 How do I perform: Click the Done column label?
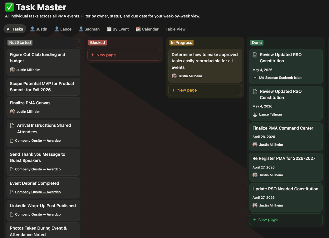pos(257,42)
